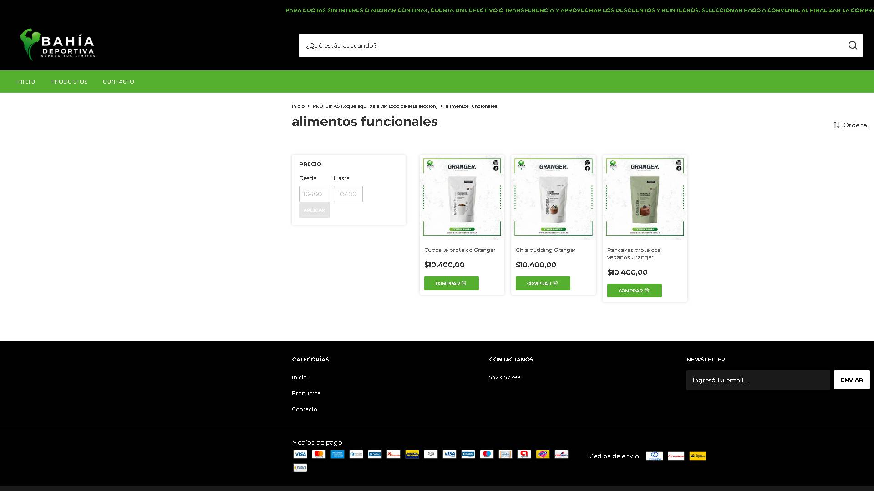The height and width of the screenshot is (491, 874).
Task: Click the Tarjeta Shopping payment icon
Action: [412, 454]
